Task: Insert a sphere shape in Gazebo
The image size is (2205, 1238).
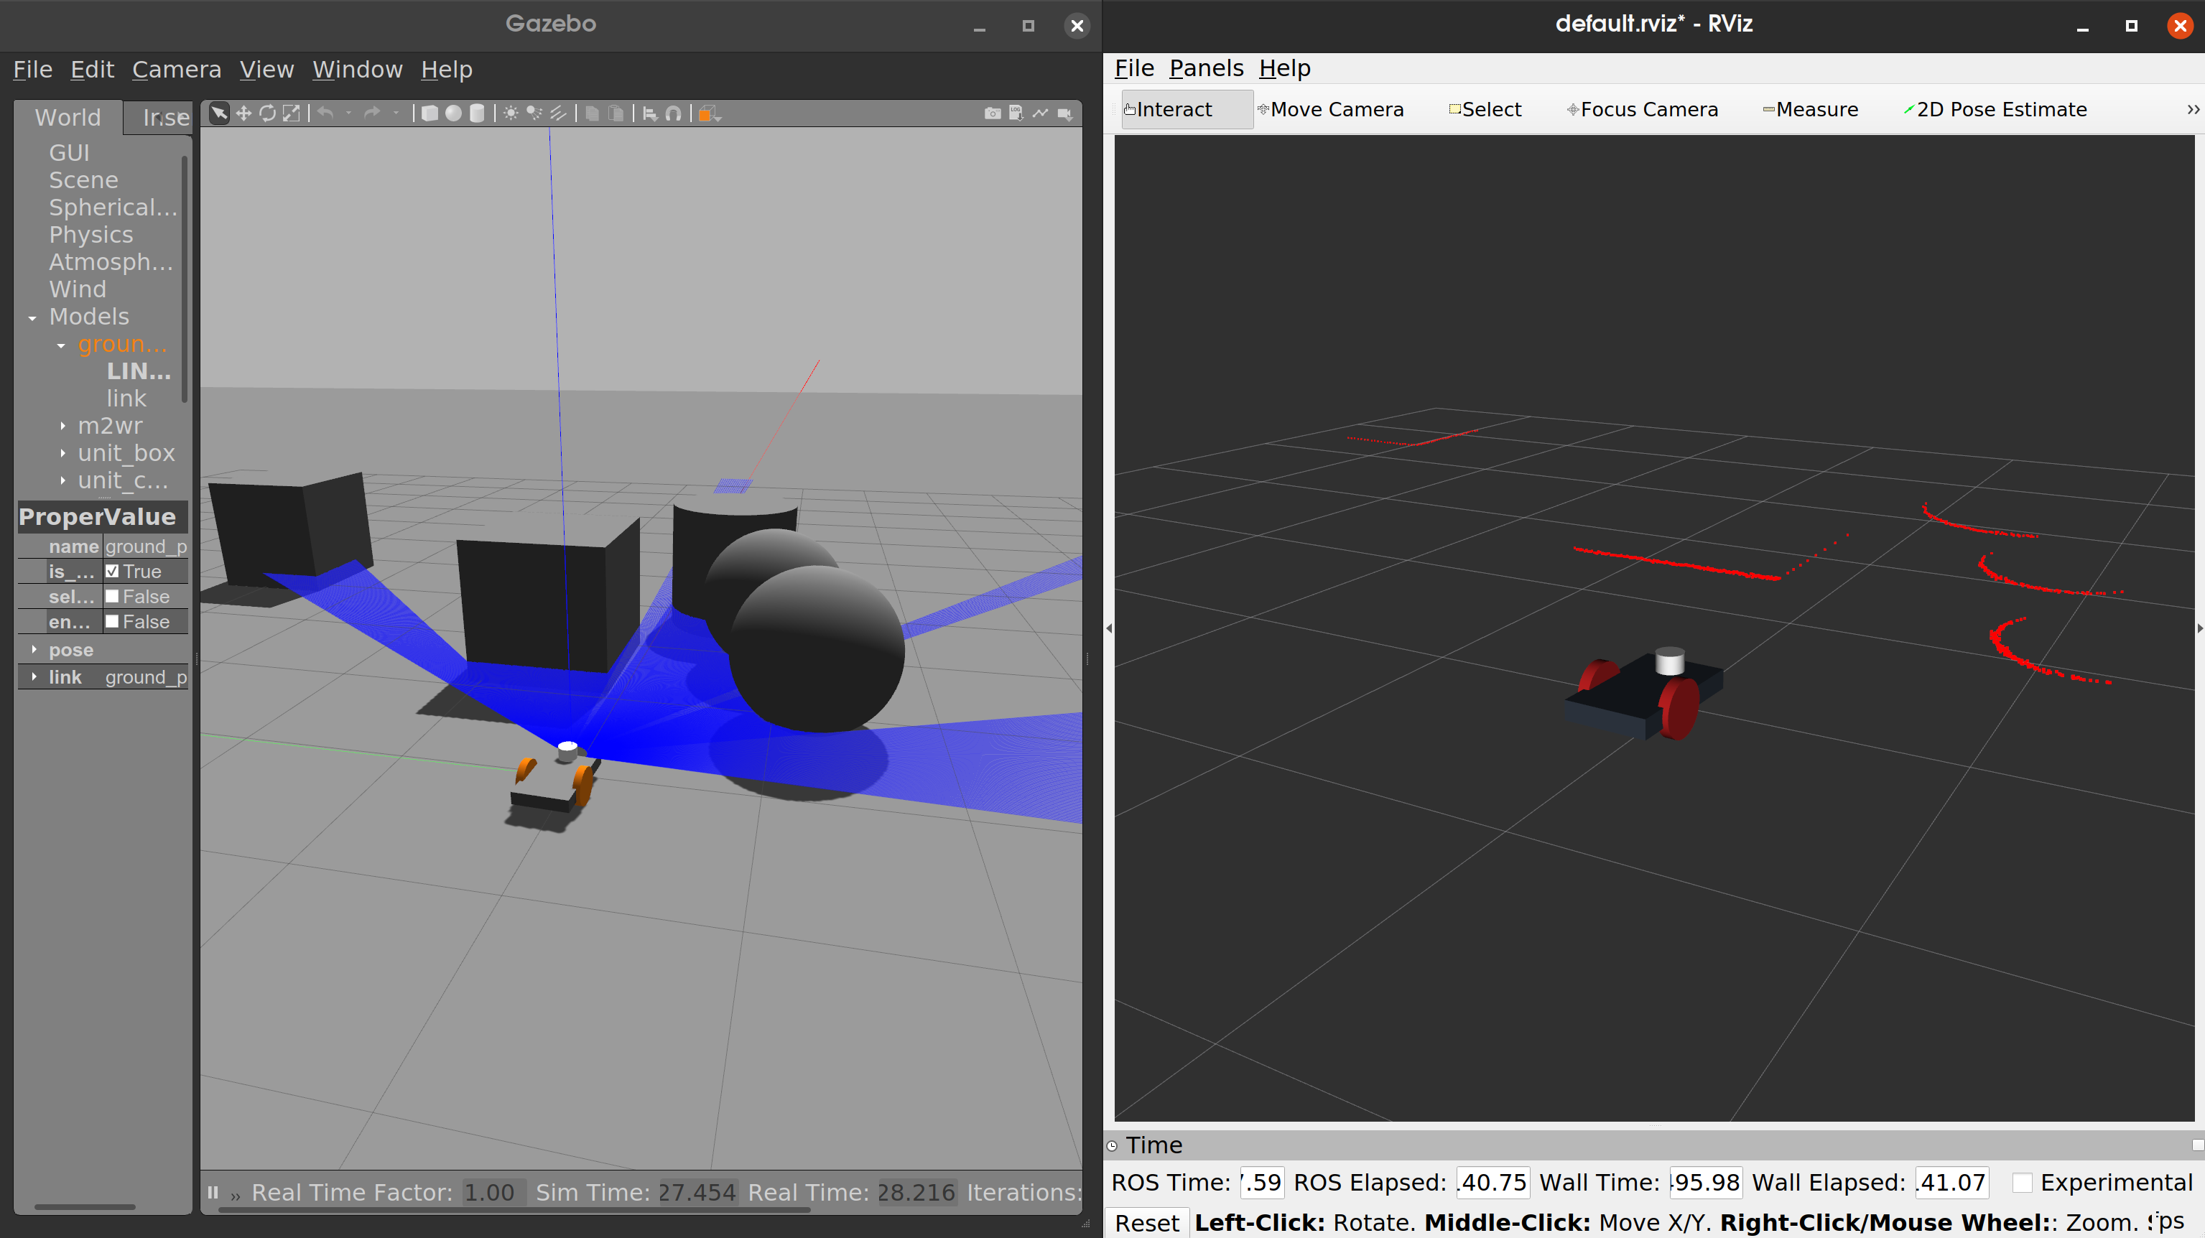Action: [454, 113]
